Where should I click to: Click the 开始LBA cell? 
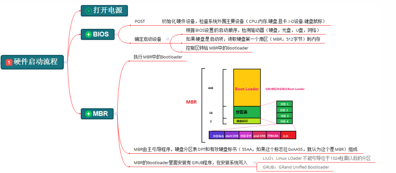(273, 135)
